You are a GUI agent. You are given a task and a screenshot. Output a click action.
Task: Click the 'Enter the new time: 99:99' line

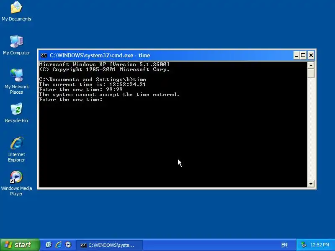[x=81, y=90]
